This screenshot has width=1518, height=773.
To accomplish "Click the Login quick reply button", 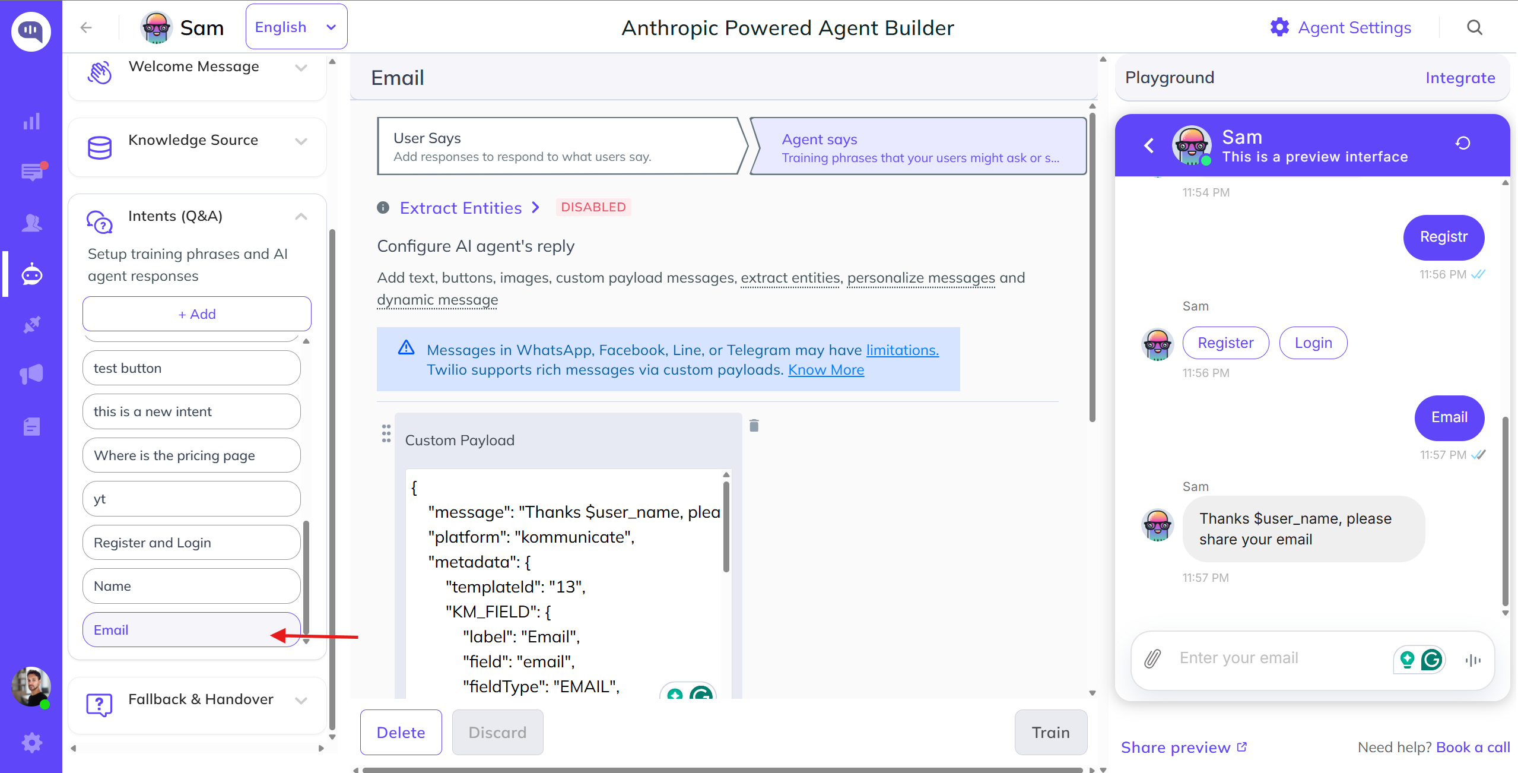I will (1313, 343).
